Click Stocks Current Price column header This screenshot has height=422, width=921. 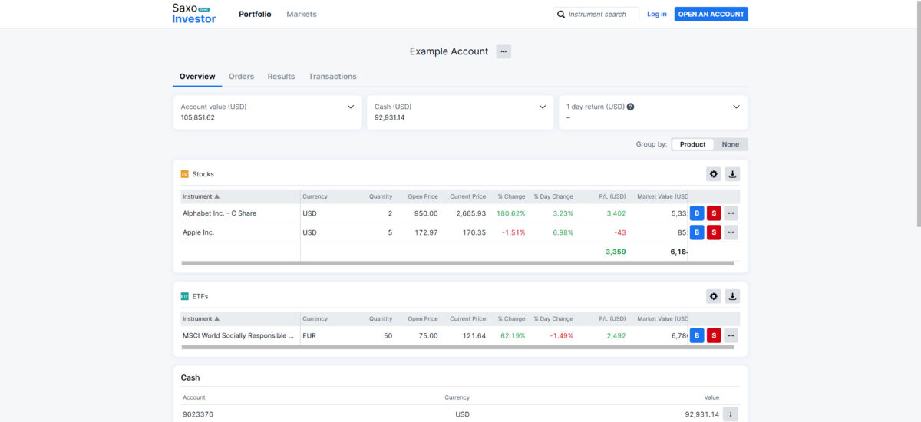pyautogui.click(x=467, y=196)
